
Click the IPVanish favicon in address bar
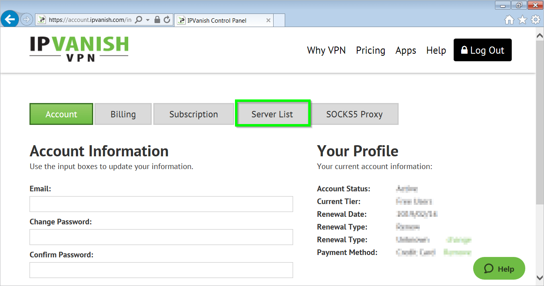click(41, 20)
